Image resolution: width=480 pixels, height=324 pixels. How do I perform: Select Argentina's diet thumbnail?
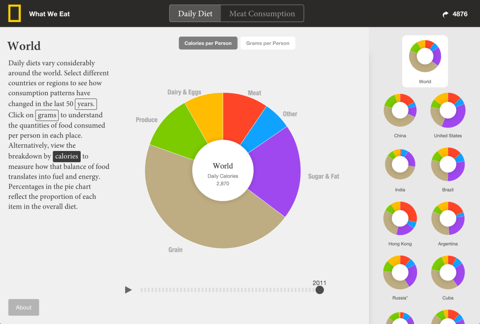pyautogui.click(x=448, y=218)
